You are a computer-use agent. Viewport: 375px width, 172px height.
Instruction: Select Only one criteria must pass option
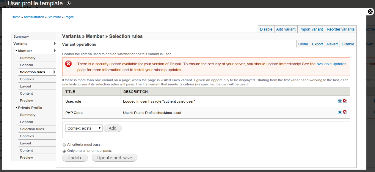pyautogui.click(x=64, y=151)
